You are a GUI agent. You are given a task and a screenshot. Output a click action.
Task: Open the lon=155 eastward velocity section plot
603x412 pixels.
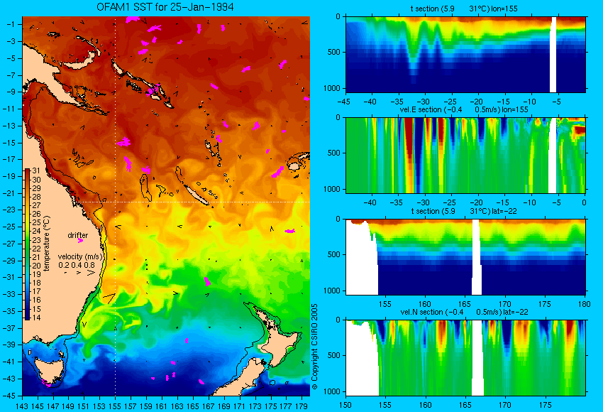(x=465, y=155)
